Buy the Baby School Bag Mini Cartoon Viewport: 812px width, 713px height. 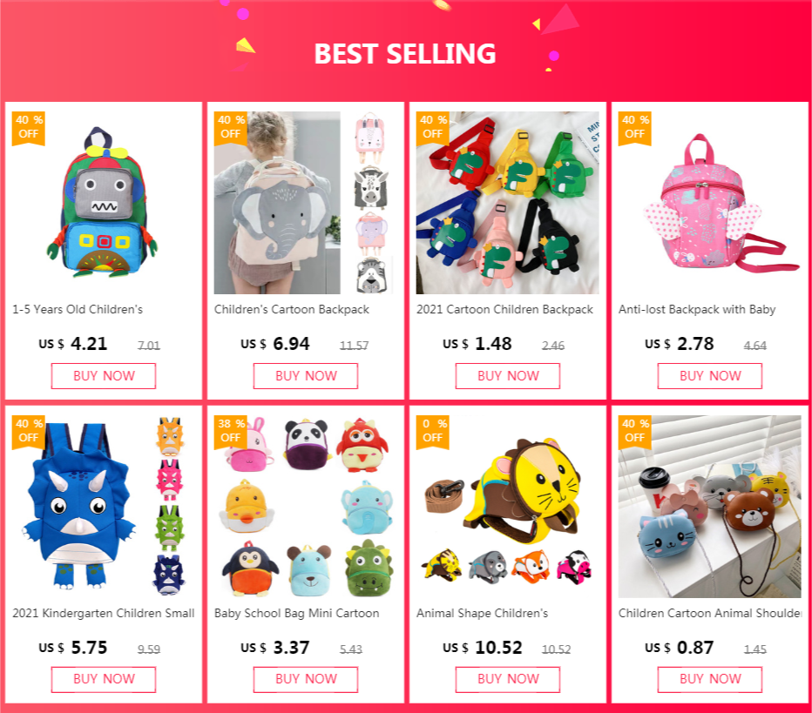click(x=306, y=679)
